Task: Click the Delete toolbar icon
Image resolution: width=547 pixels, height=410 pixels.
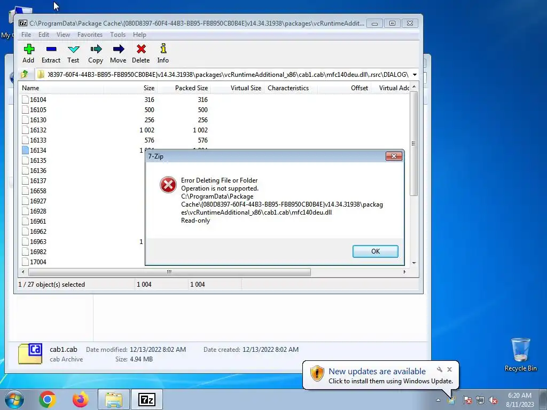Action: 141,53
